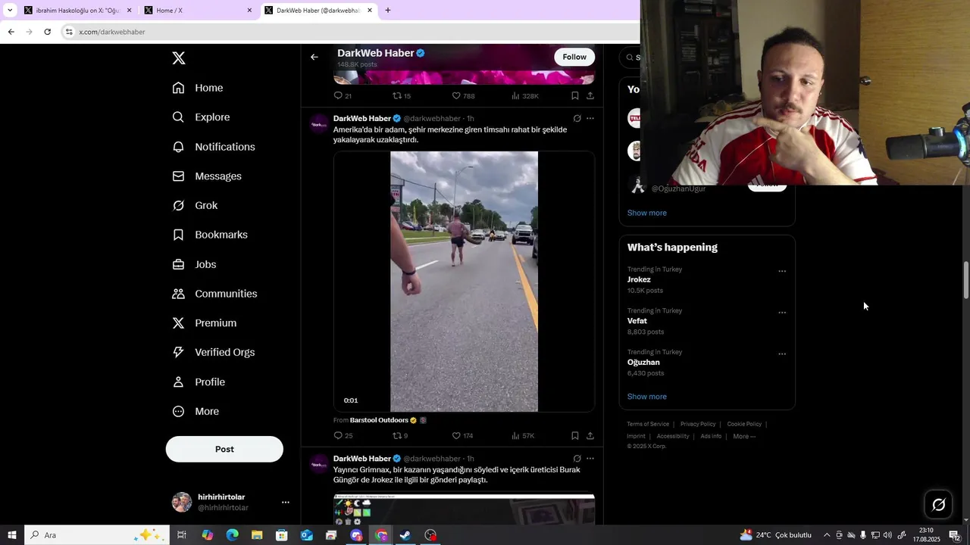Screen dimensions: 970x545
Task: Open Profile in X sidebar
Action: point(199,382)
